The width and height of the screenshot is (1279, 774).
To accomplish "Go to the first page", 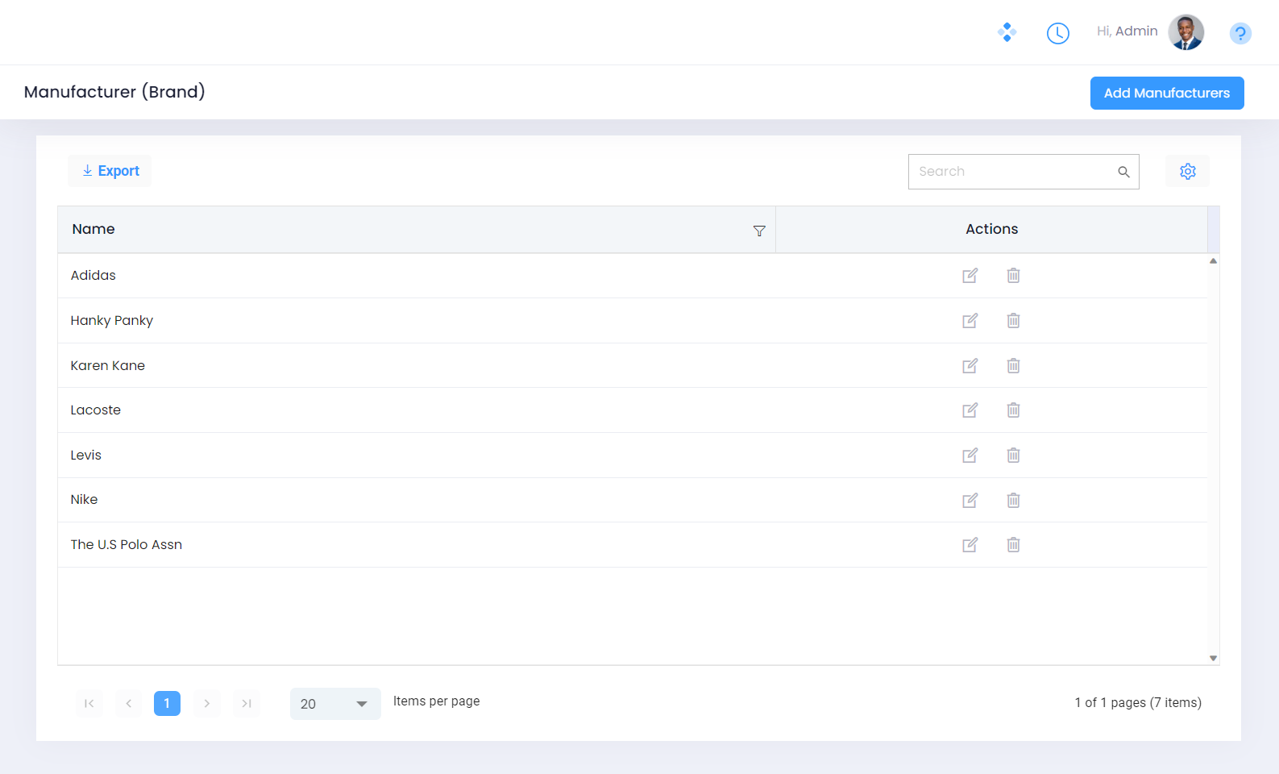I will pyautogui.click(x=89, y=704).
